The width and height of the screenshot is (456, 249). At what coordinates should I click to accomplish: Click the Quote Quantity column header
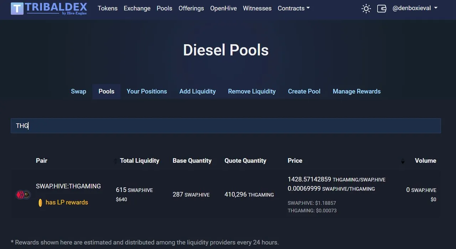tap(245, 161)
